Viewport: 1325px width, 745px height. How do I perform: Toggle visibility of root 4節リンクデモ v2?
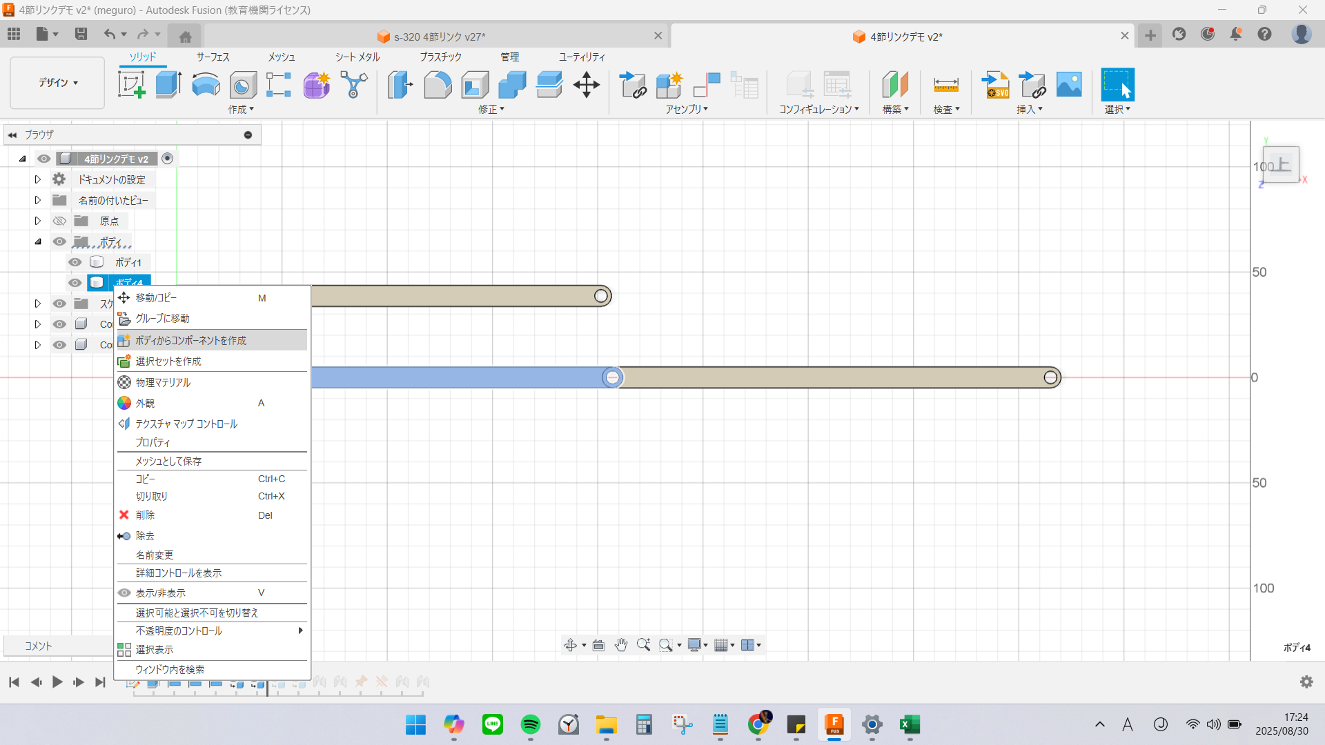(x=44, y=159)
